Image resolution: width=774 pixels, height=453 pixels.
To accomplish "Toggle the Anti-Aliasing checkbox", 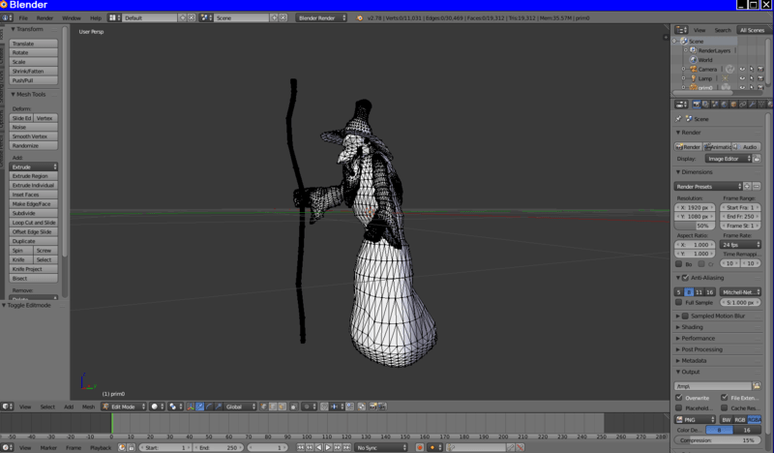I will (x=685, y=278).
